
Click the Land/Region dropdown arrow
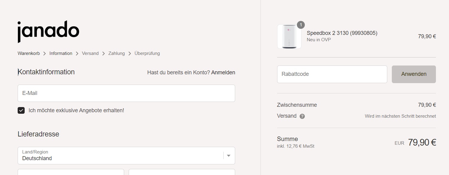pos(229,156)
